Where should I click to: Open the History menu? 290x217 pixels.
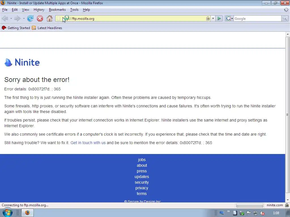click(39, 10)
